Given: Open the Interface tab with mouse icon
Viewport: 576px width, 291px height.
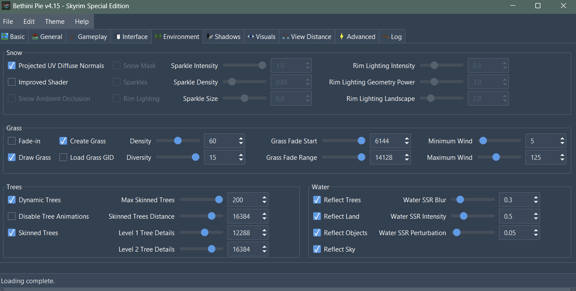Looking at the screenshot, I should click(x=131, y=37).
